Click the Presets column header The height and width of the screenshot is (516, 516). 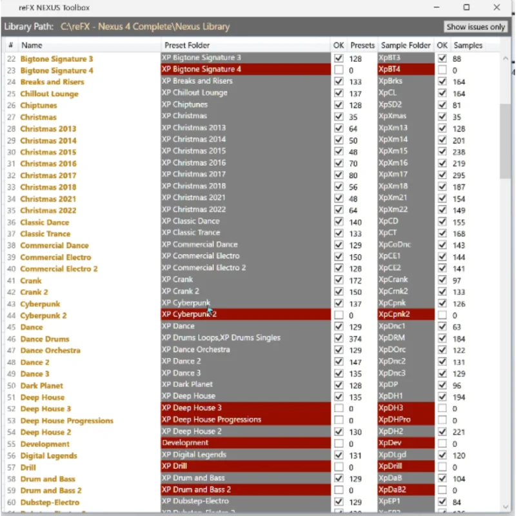click(x=362, y=45)
